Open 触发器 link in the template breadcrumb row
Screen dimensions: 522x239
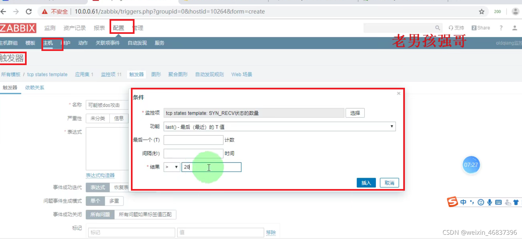point(137,75)
